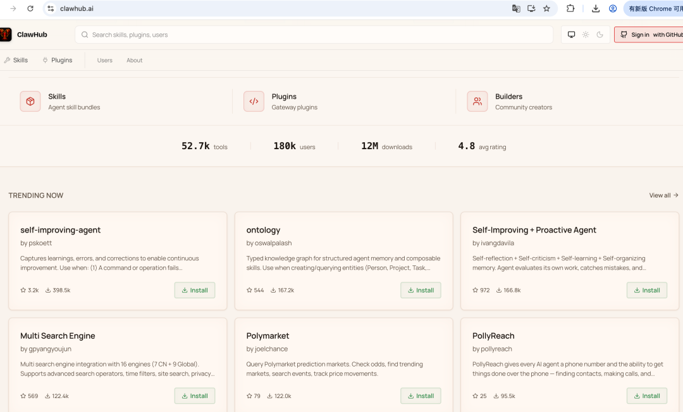Open site info icon in address bar
This screenshot has height=412, width=683.
coord(51,8)
